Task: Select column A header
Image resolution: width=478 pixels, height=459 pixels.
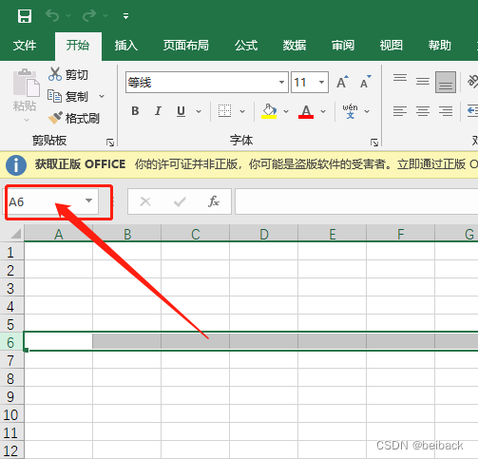Action: tap(58, 234)
